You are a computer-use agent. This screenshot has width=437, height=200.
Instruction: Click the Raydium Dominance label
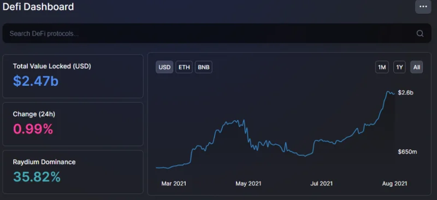point(44,162)
